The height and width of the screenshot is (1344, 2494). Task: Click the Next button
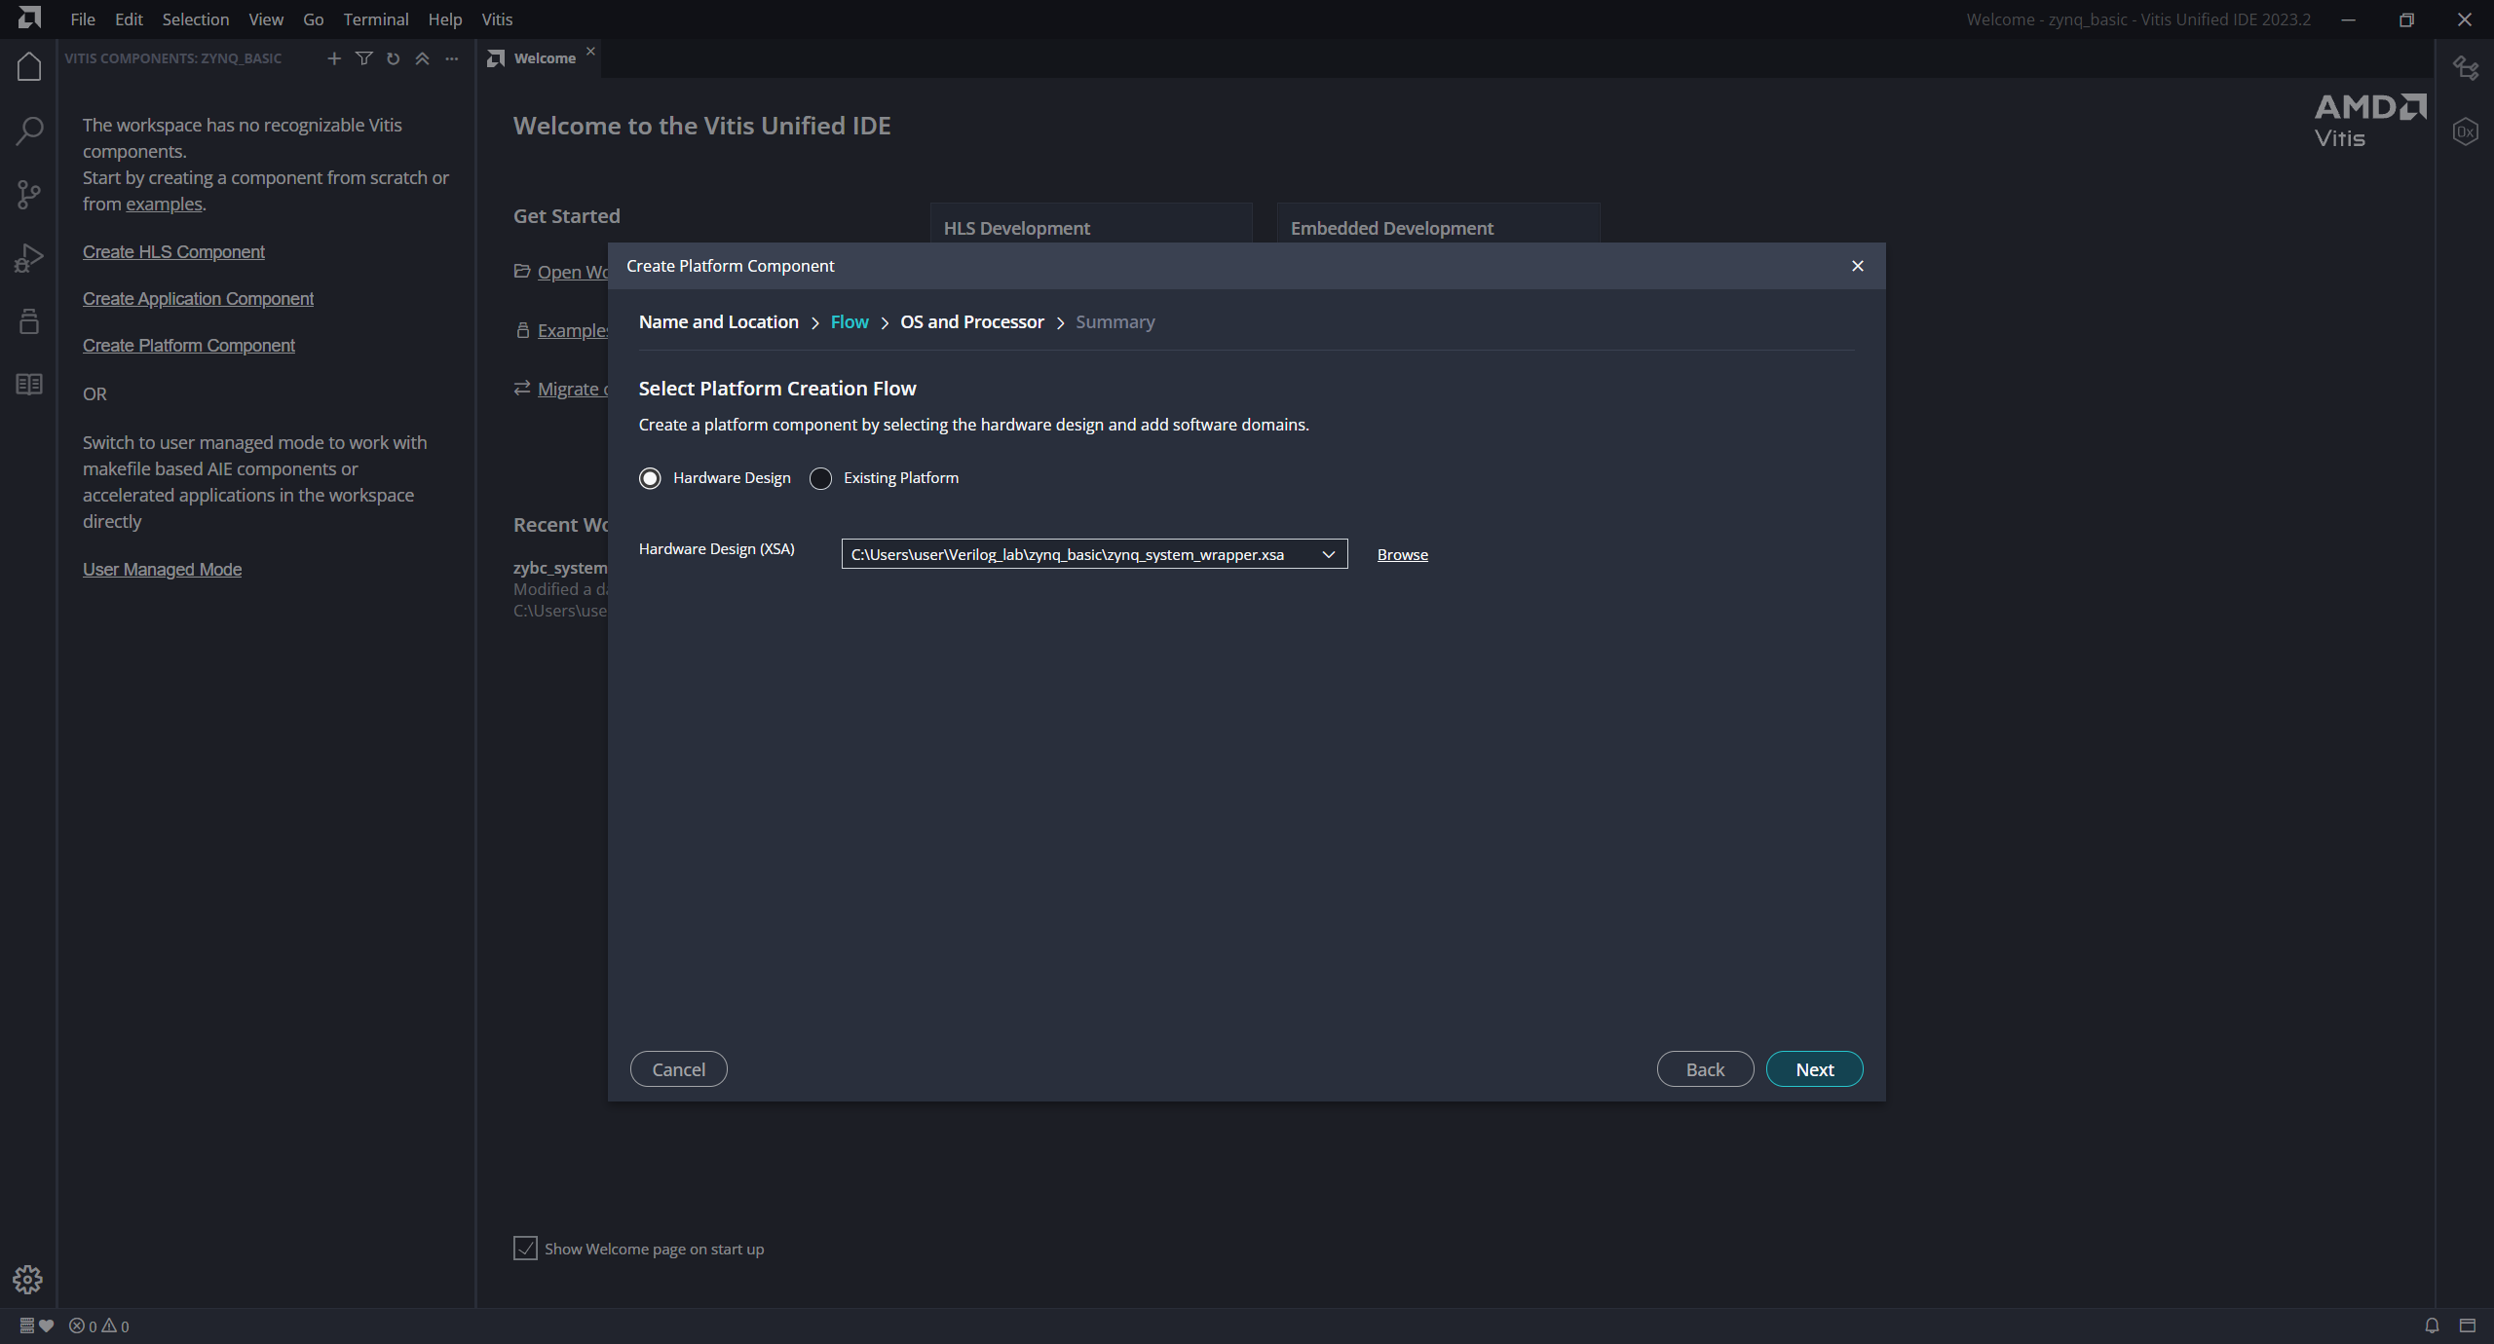[1814, 1069]
